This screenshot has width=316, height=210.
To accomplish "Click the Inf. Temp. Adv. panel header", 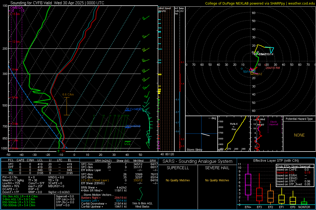I will coord(179,11).
